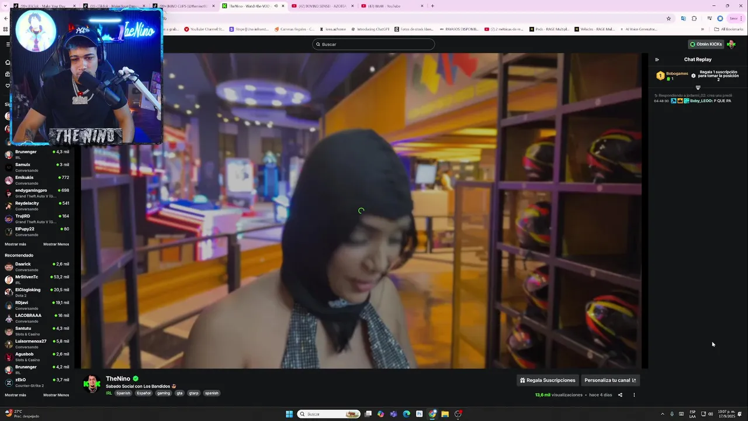Show hidden system tray icons chevron
Image resolution: width=748 pixels, height=421 pixels.
(x=662, y=414)
